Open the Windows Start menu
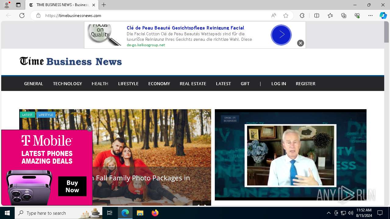Viewport: 390px width, 219px height. pos(7,213)
